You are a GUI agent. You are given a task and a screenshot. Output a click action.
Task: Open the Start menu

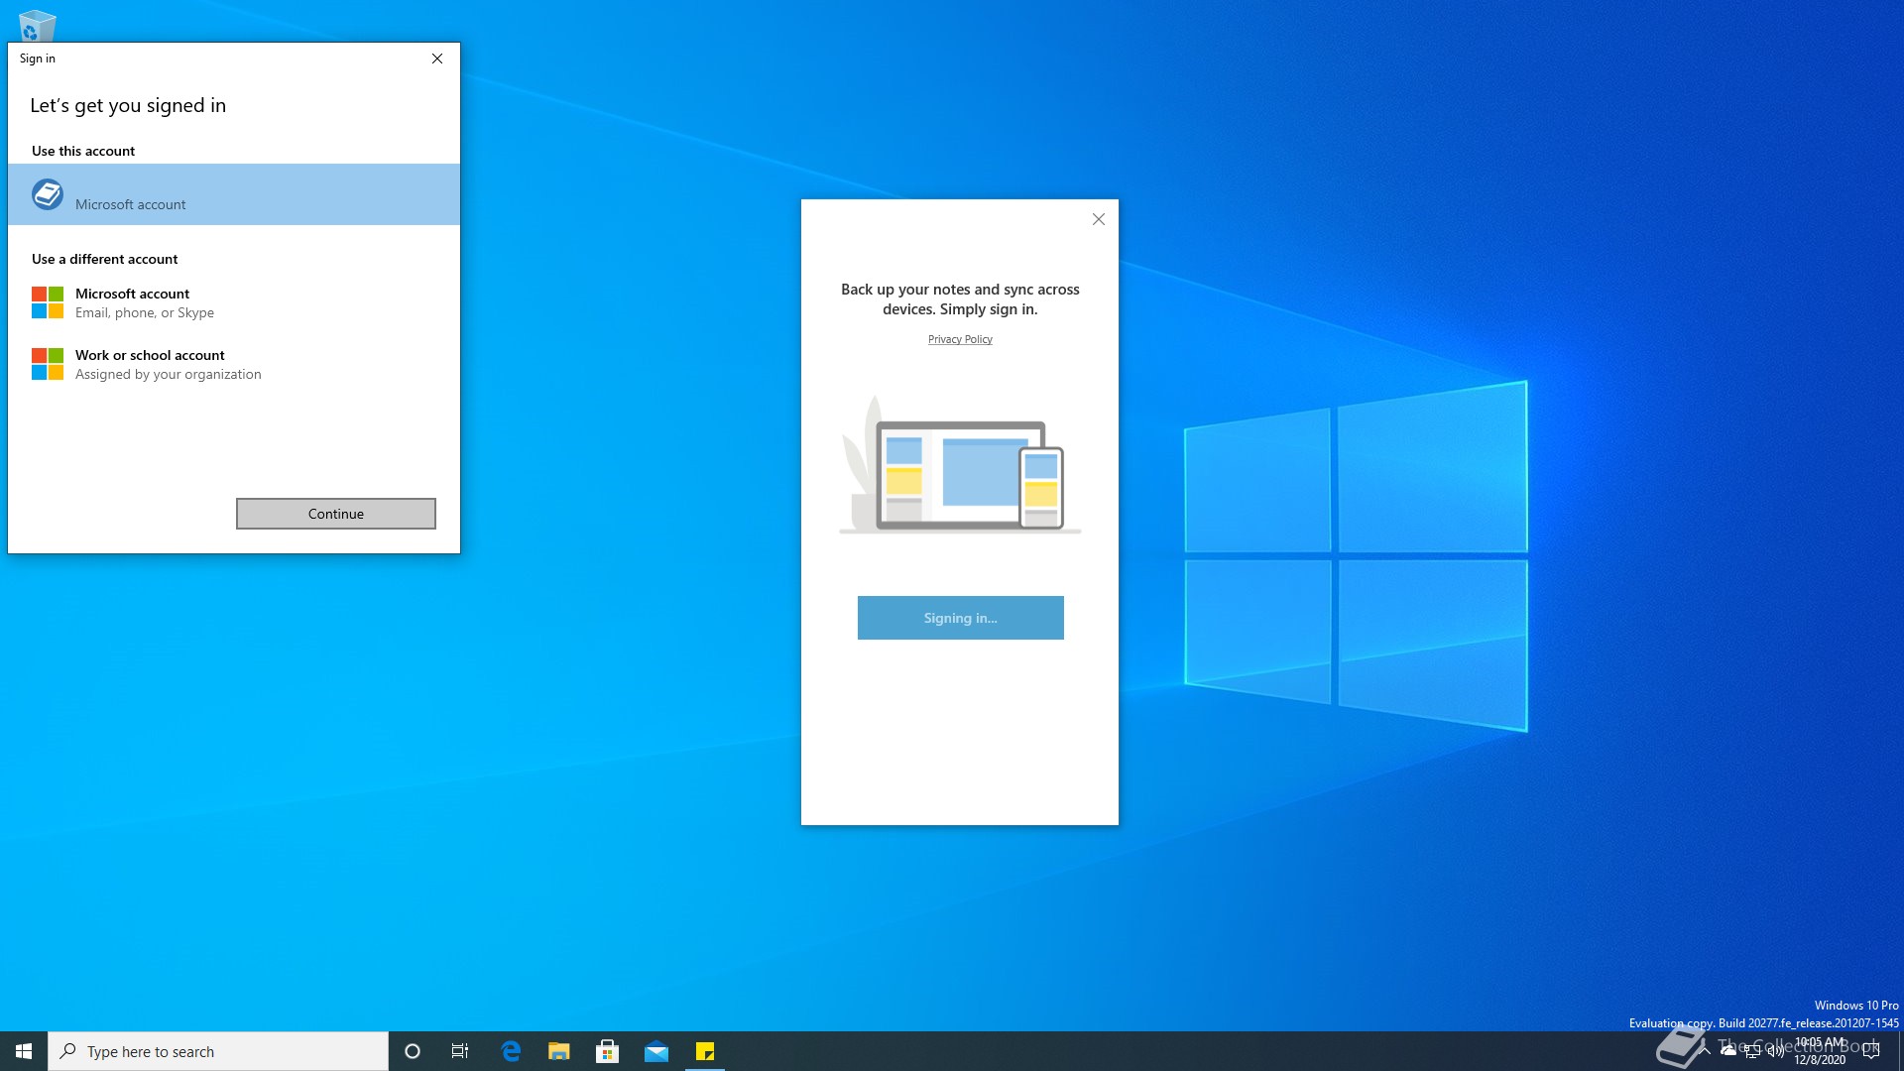(24, 1051)
